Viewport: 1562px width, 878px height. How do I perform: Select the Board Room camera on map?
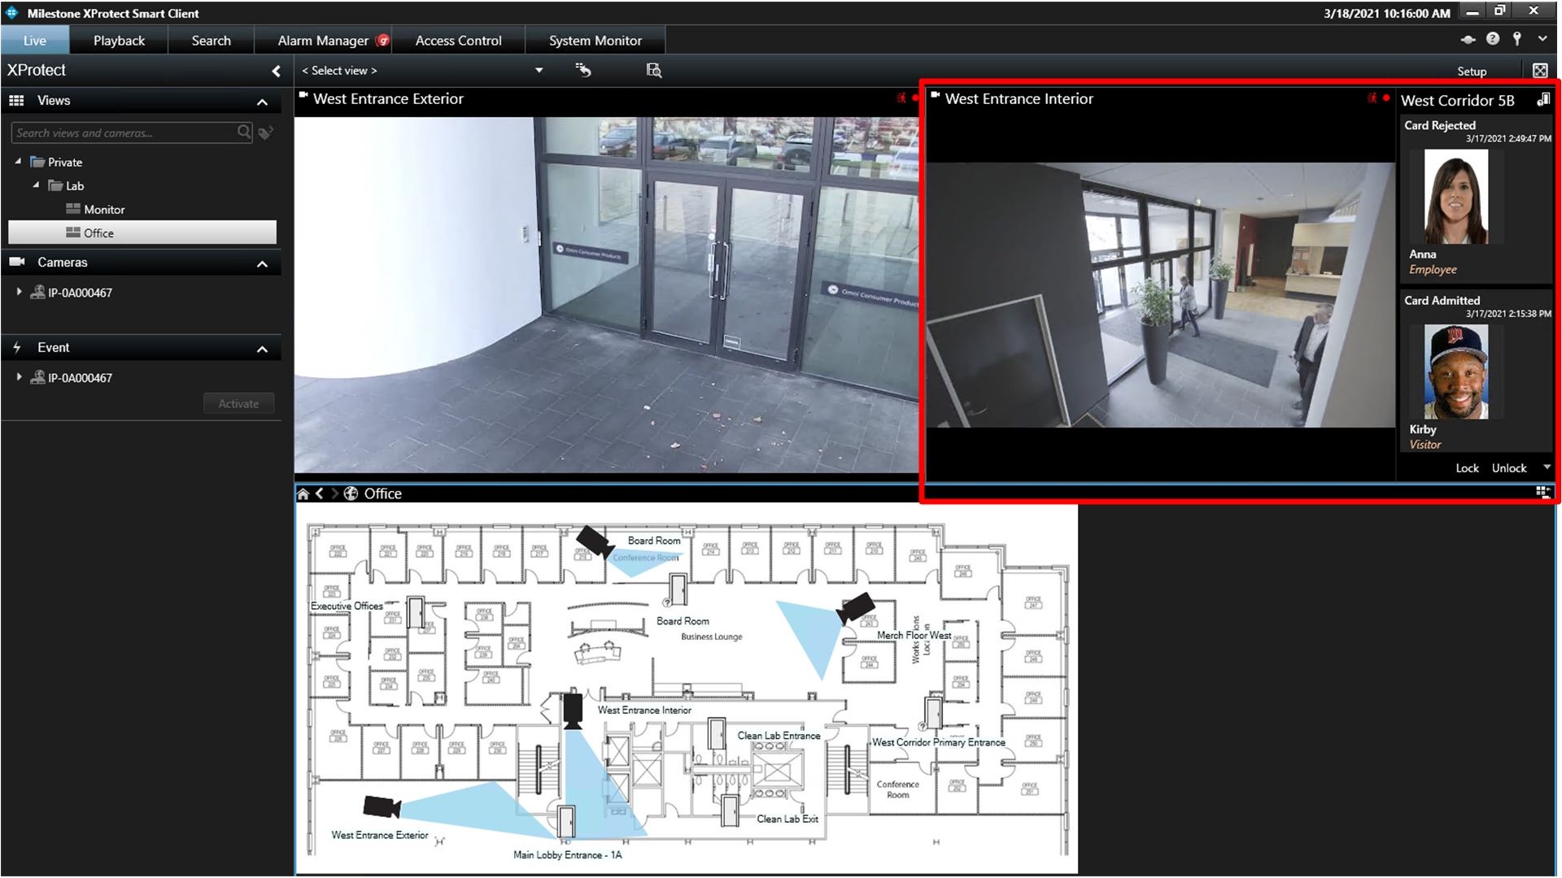coord(595,541)
